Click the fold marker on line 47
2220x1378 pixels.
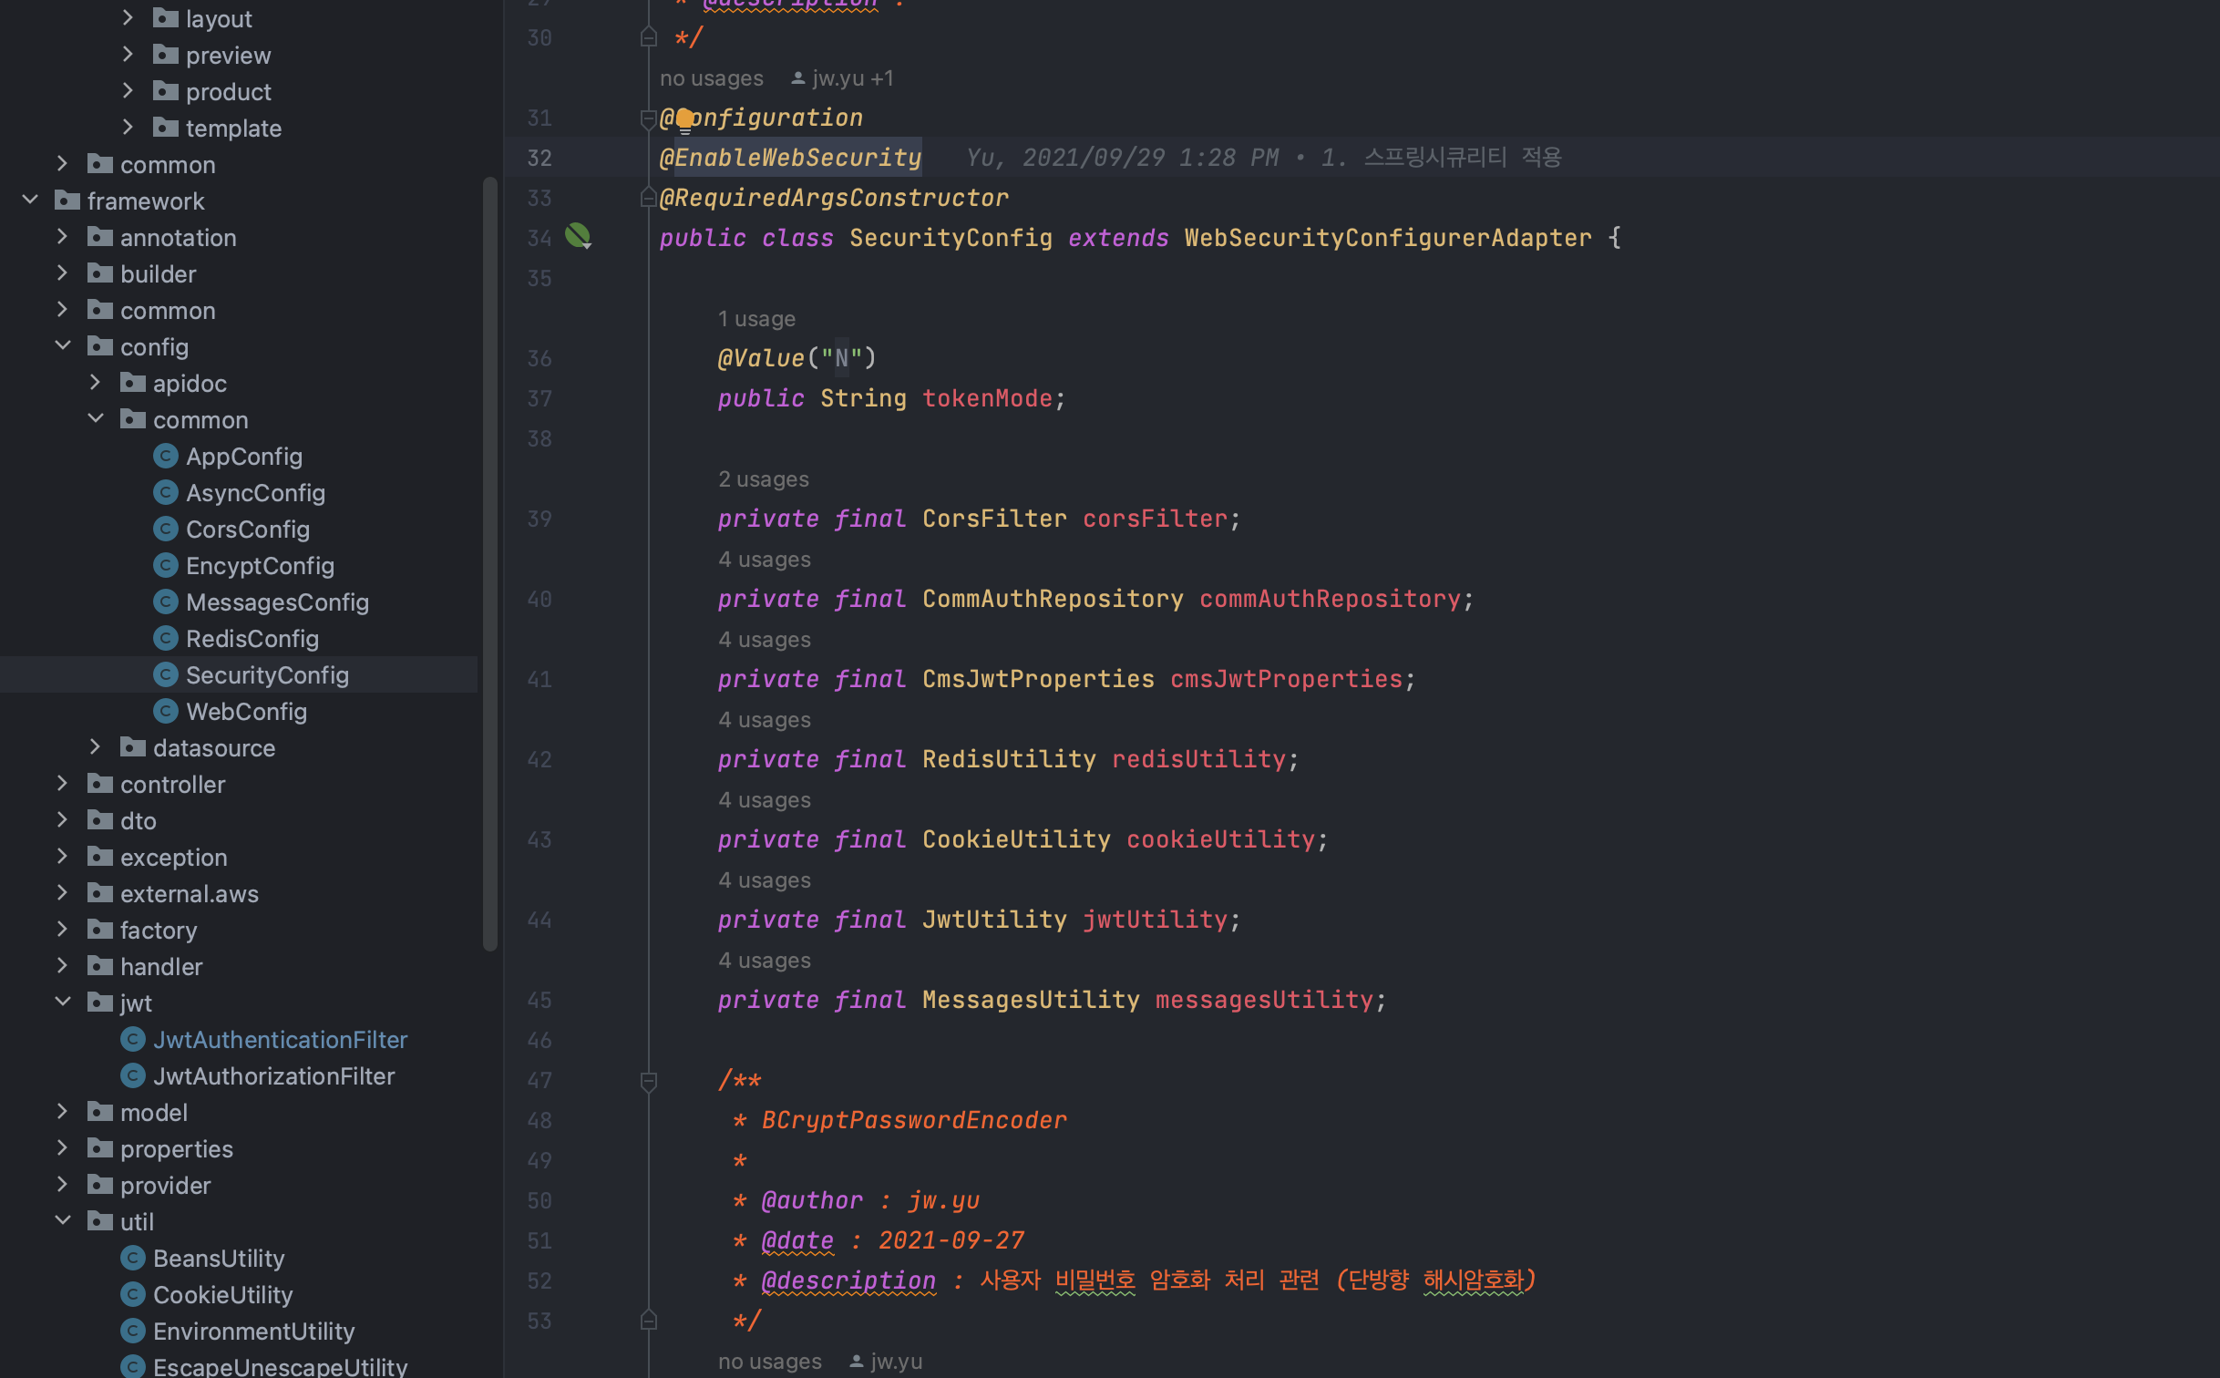tap(649, 1081)
